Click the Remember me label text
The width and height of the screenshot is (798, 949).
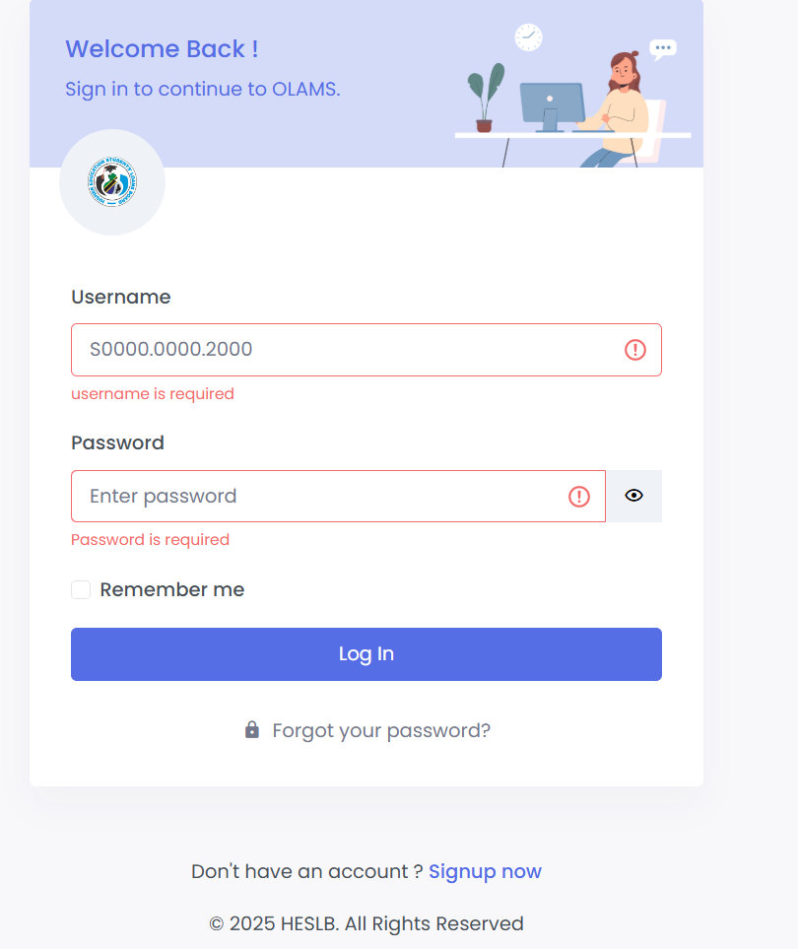click(172, 589)
